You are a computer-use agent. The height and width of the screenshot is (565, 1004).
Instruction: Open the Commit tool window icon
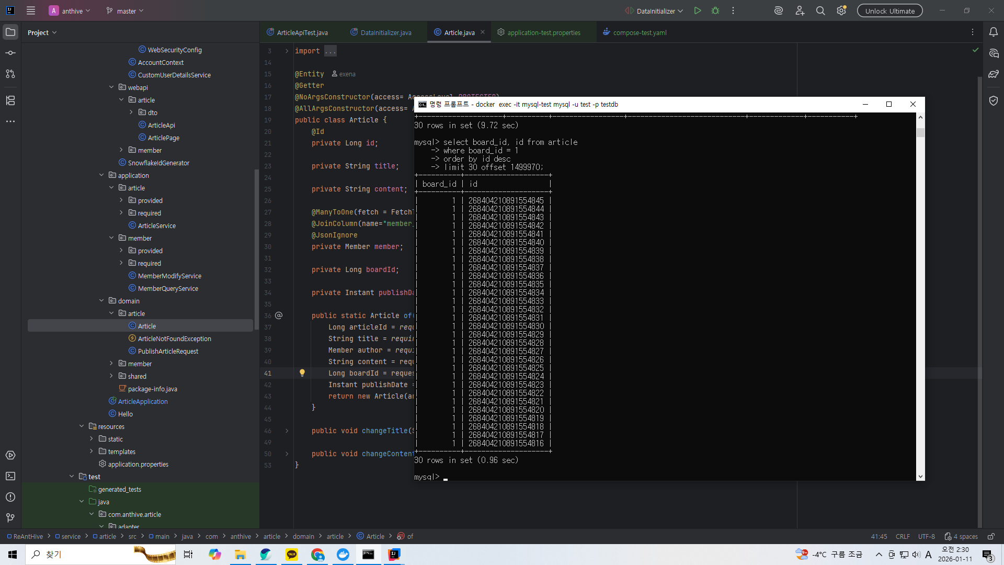pyautogui.click(x=10, y=53)
